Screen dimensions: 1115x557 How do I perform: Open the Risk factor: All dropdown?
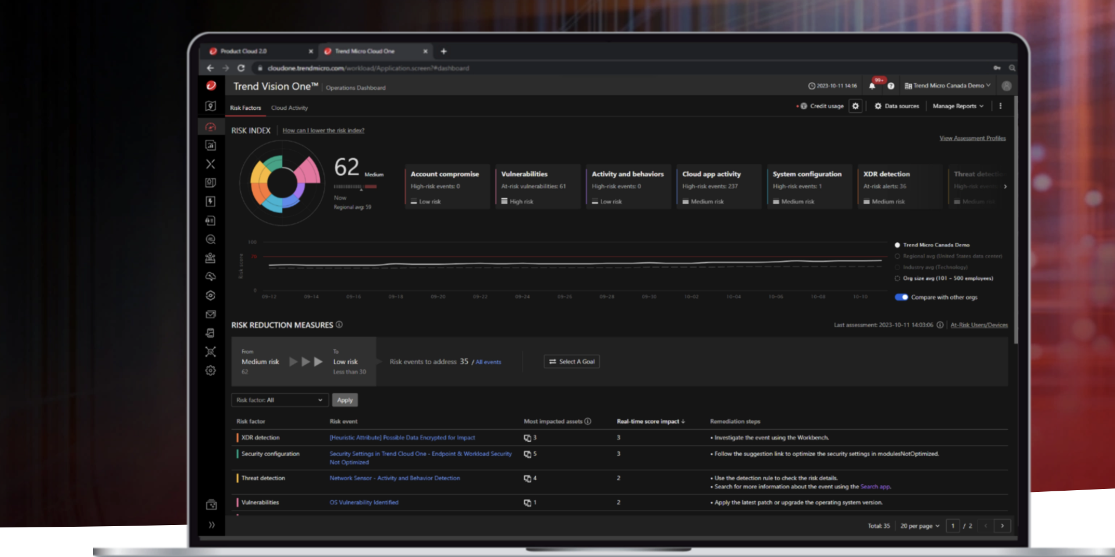point(280,400)
